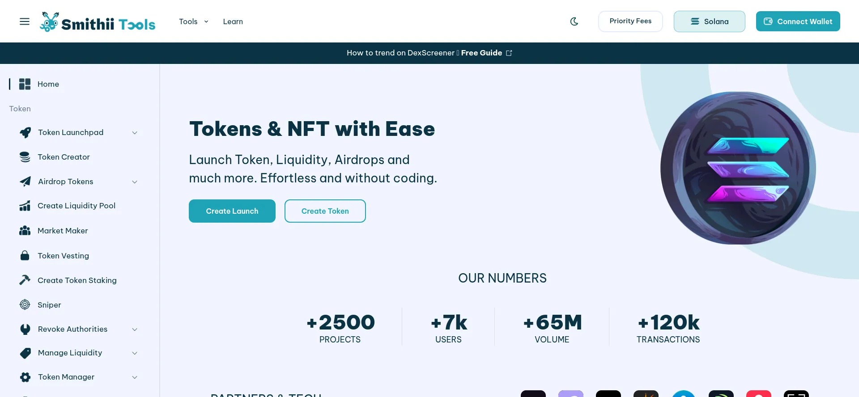
Task: Click the Token Launchpad rocket icon
Action: coord(26,132)
